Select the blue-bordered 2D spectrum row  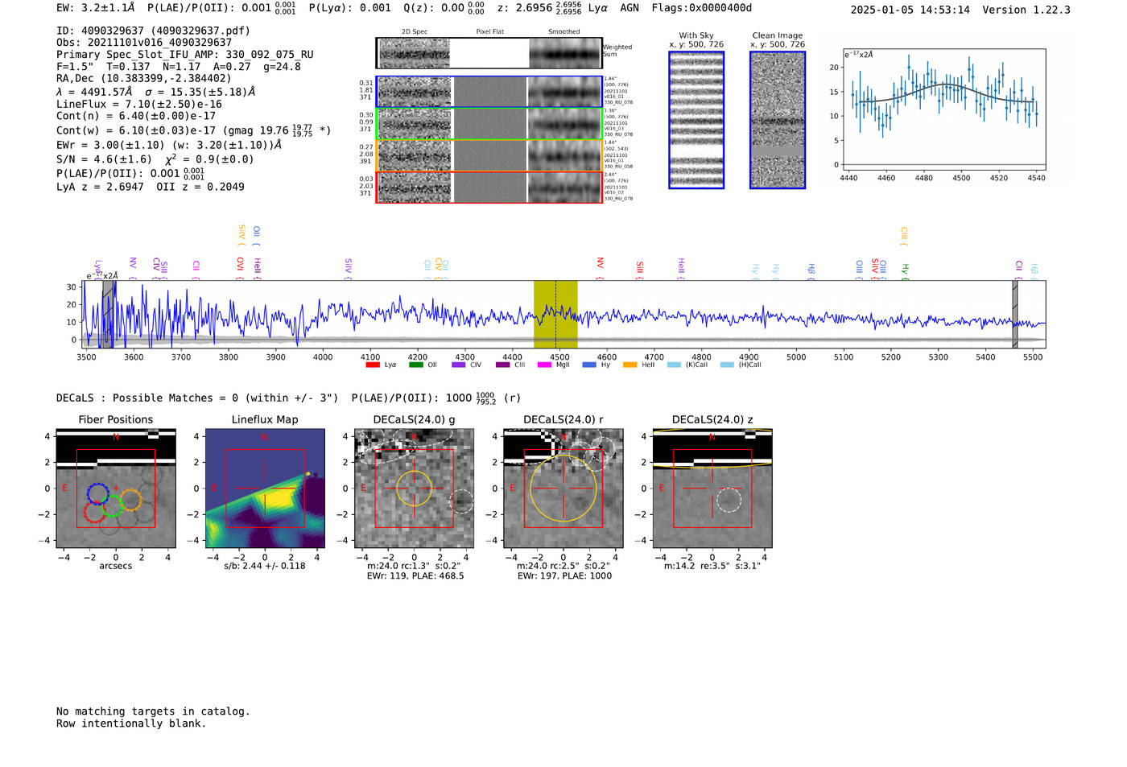489,92
